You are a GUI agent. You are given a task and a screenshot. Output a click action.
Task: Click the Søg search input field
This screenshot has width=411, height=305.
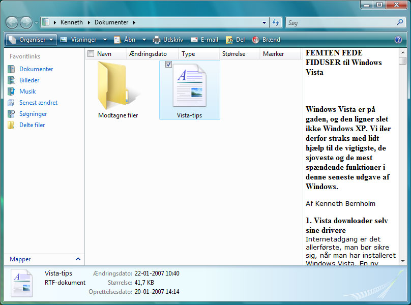point(340,23)
